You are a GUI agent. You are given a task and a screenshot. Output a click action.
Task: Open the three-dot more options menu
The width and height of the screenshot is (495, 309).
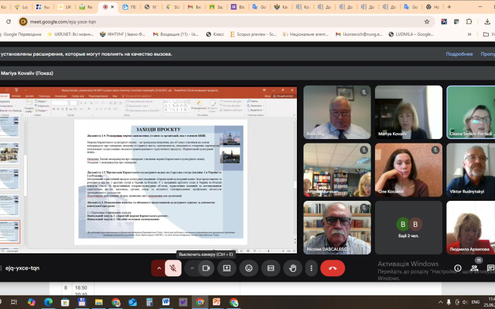311,268
